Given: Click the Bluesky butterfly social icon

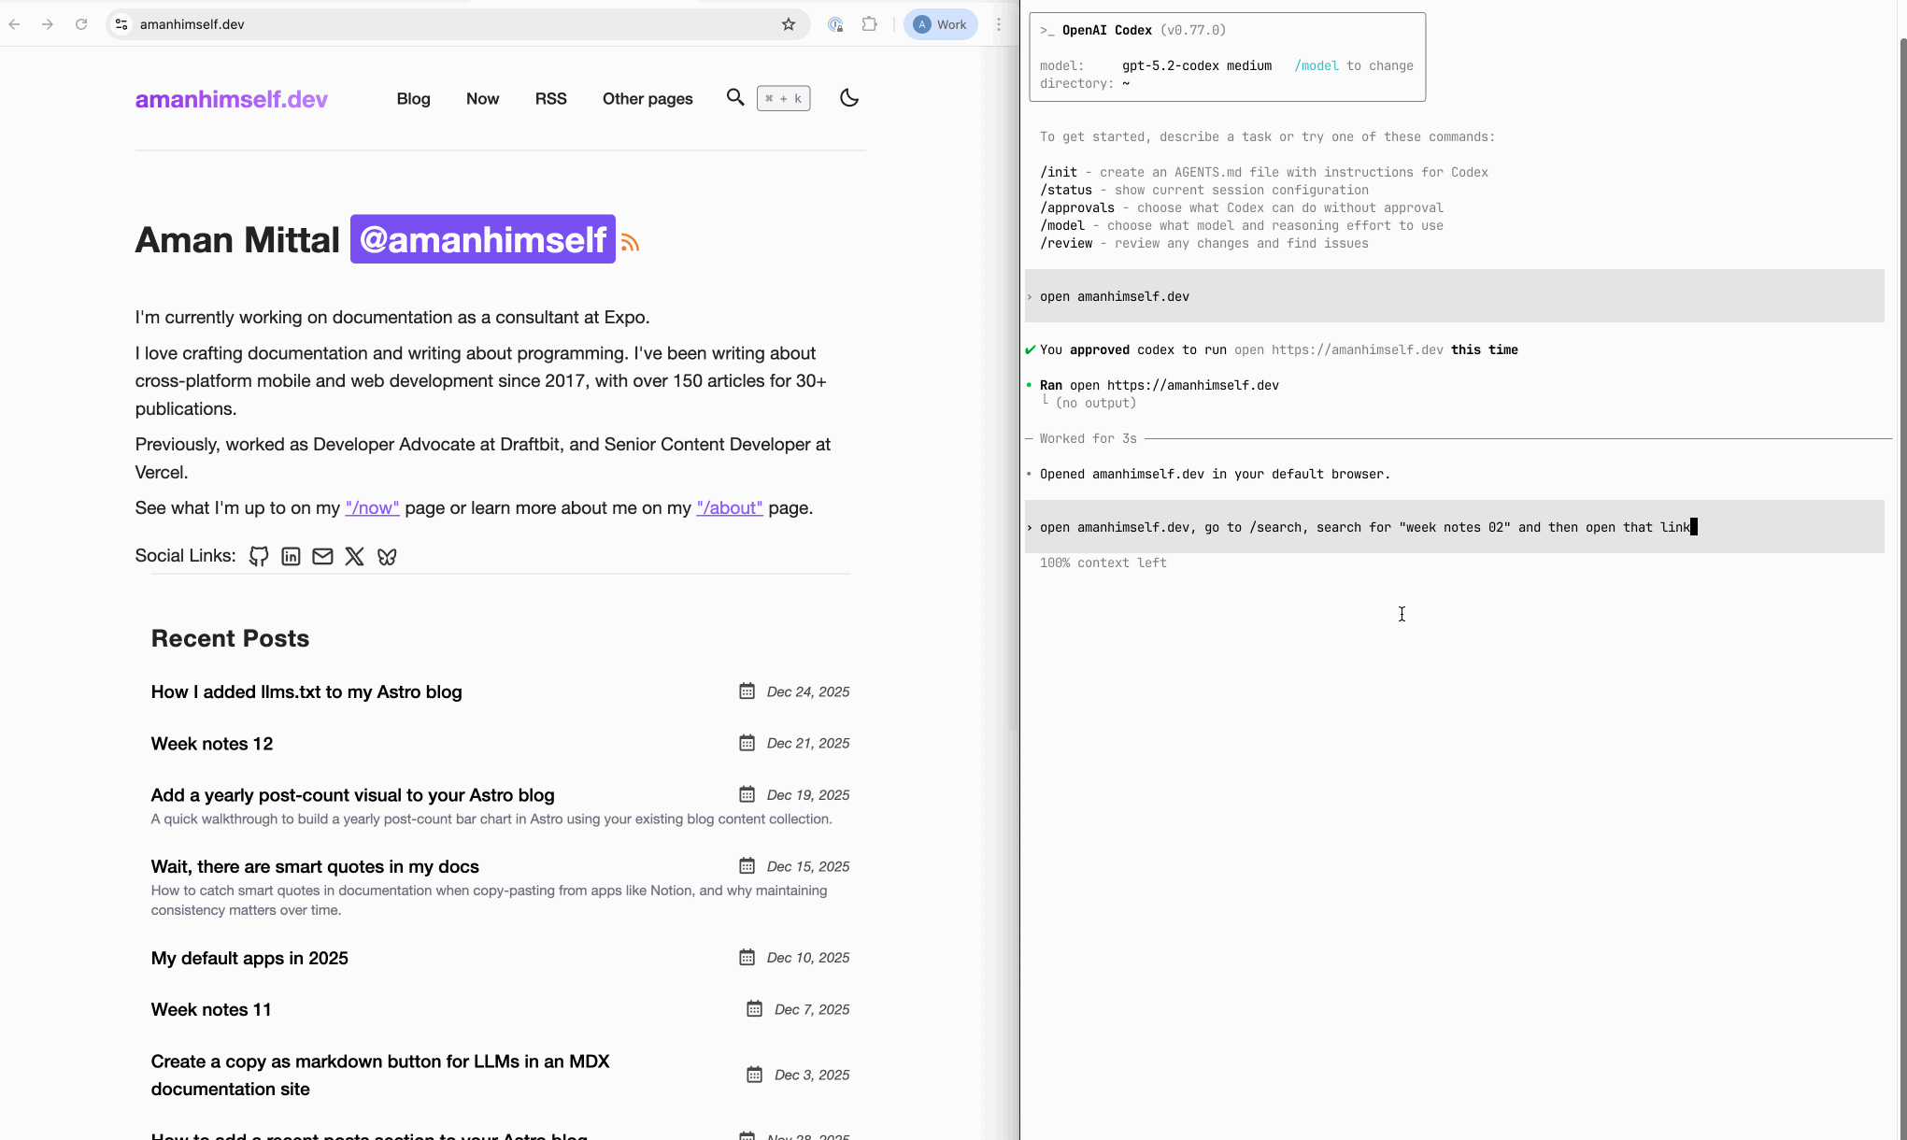Looking at the screenshot, I should pyautogui.click(x=387, y=557).
